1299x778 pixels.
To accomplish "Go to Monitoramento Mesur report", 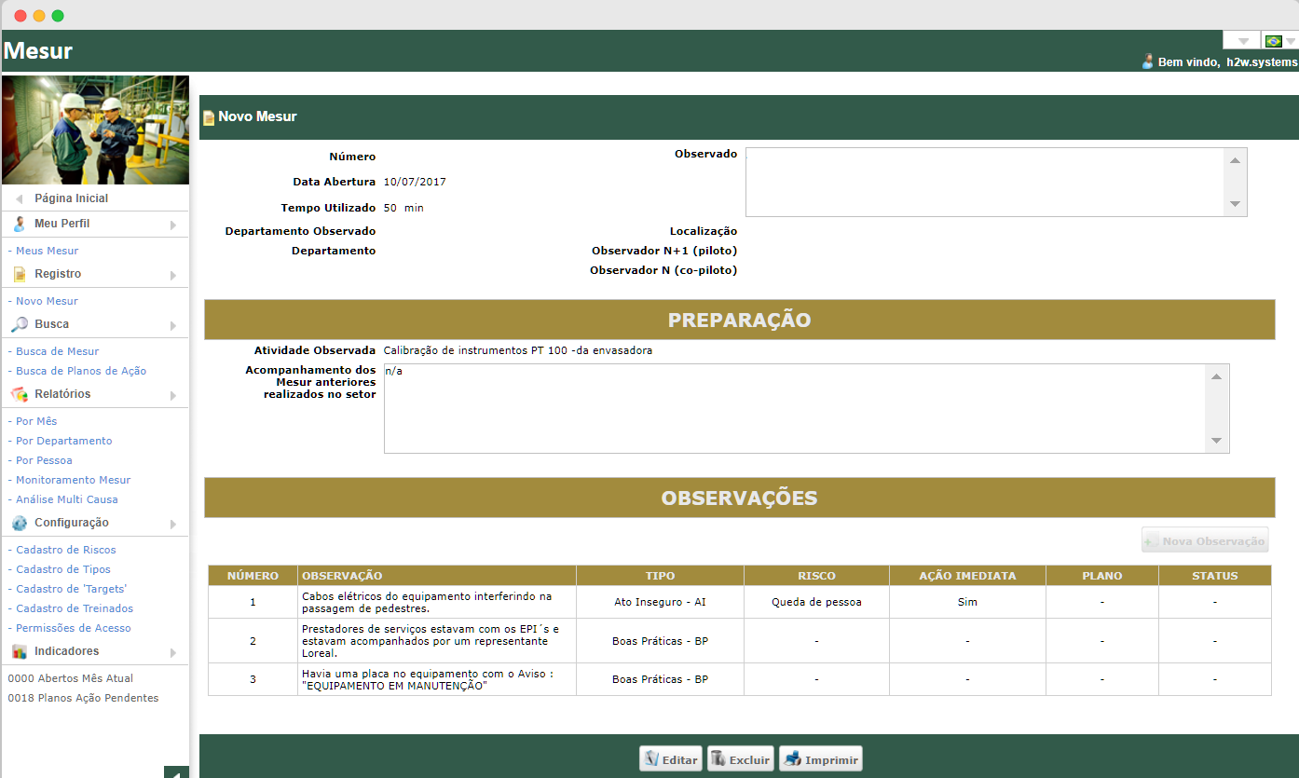I will coord(74,480).
